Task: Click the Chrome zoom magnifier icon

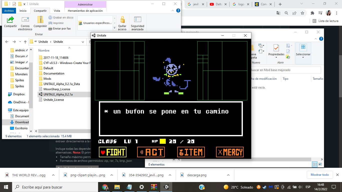Action: click(286, 13)
